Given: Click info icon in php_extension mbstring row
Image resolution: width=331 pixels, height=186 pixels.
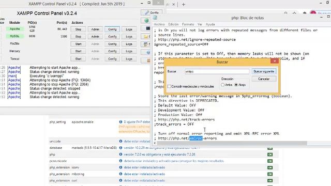Looking at the screenshot, I should click(x=121, y=174).
